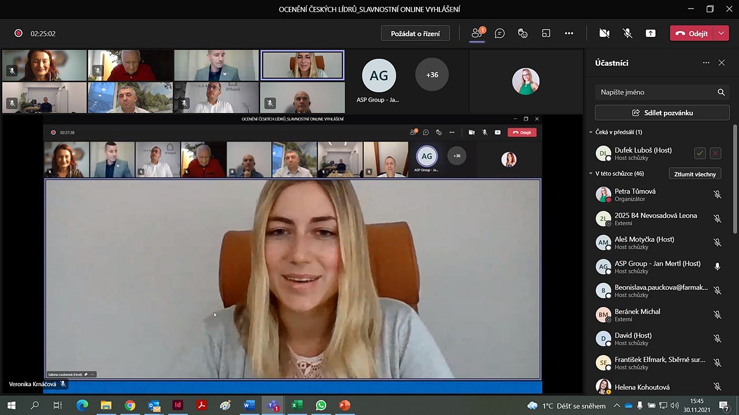This screenshot has width=739, height=415.
Task: Click the round avatar of woman in green
Action: [525, 81]
